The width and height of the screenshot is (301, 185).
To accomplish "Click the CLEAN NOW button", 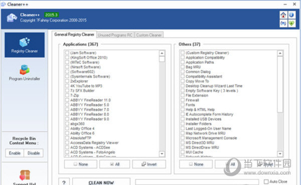I will point(101,182).
